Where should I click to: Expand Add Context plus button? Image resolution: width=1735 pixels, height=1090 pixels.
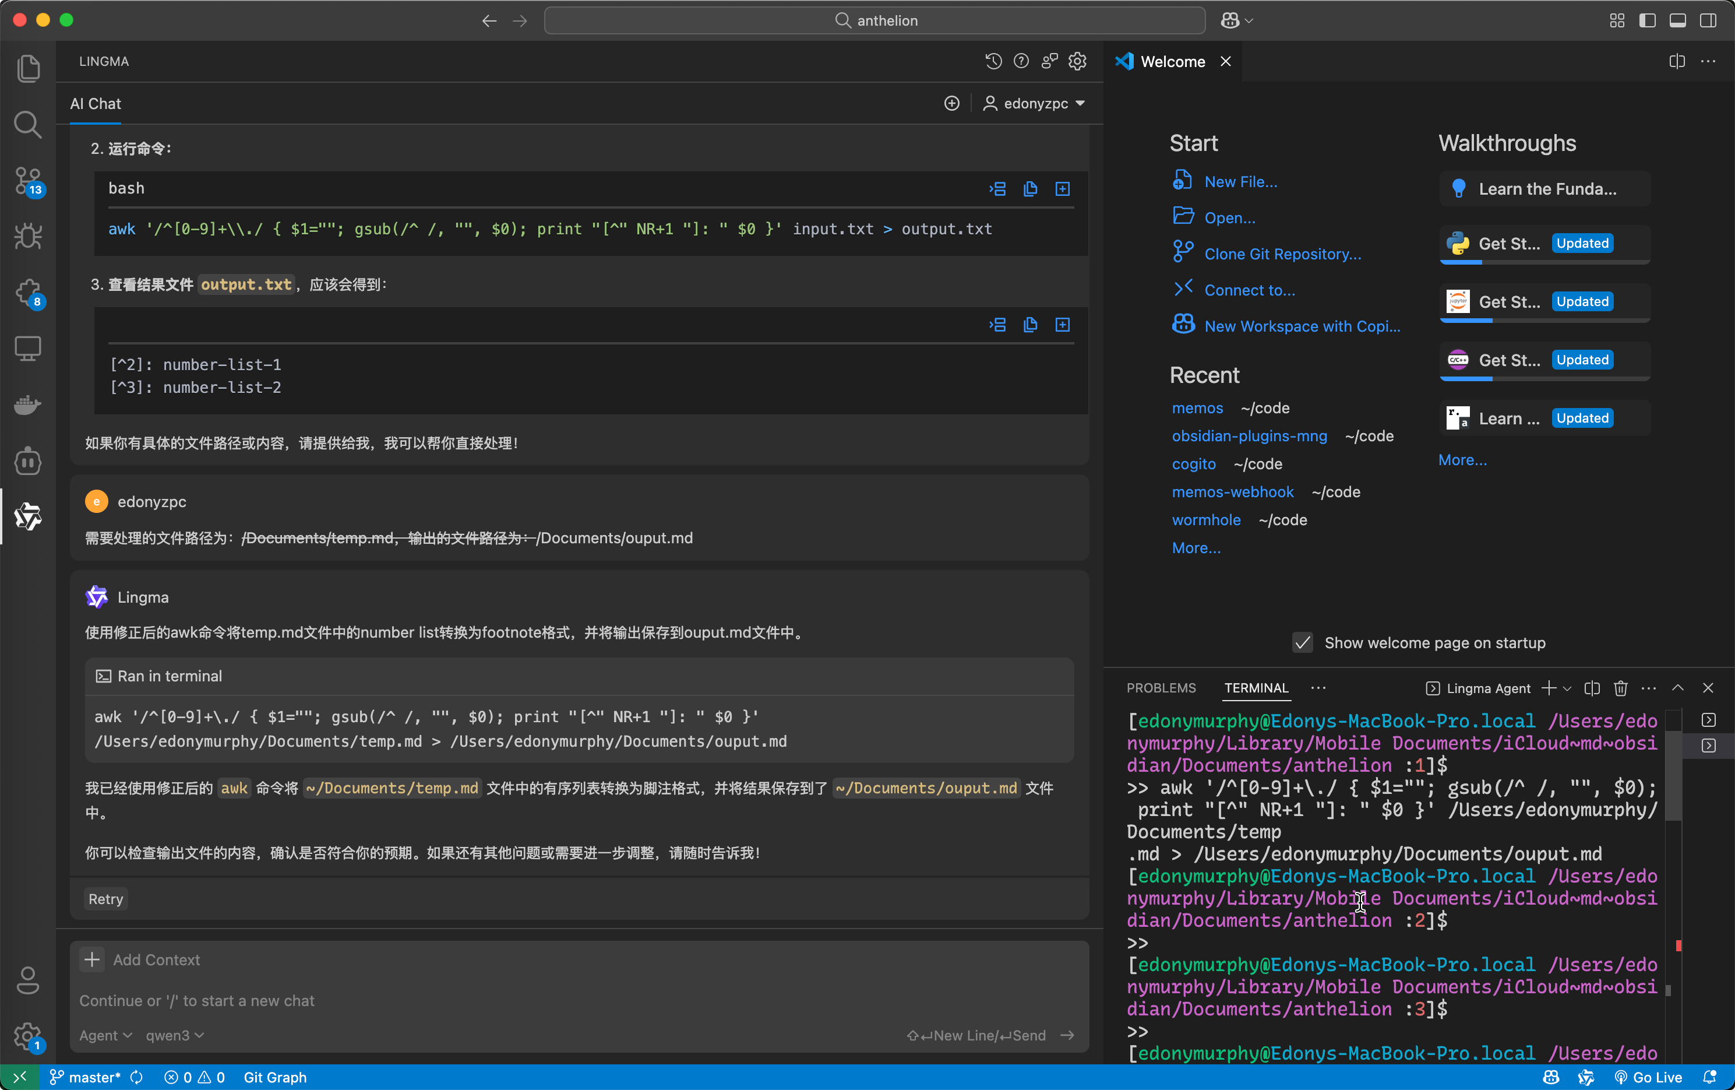92,959
